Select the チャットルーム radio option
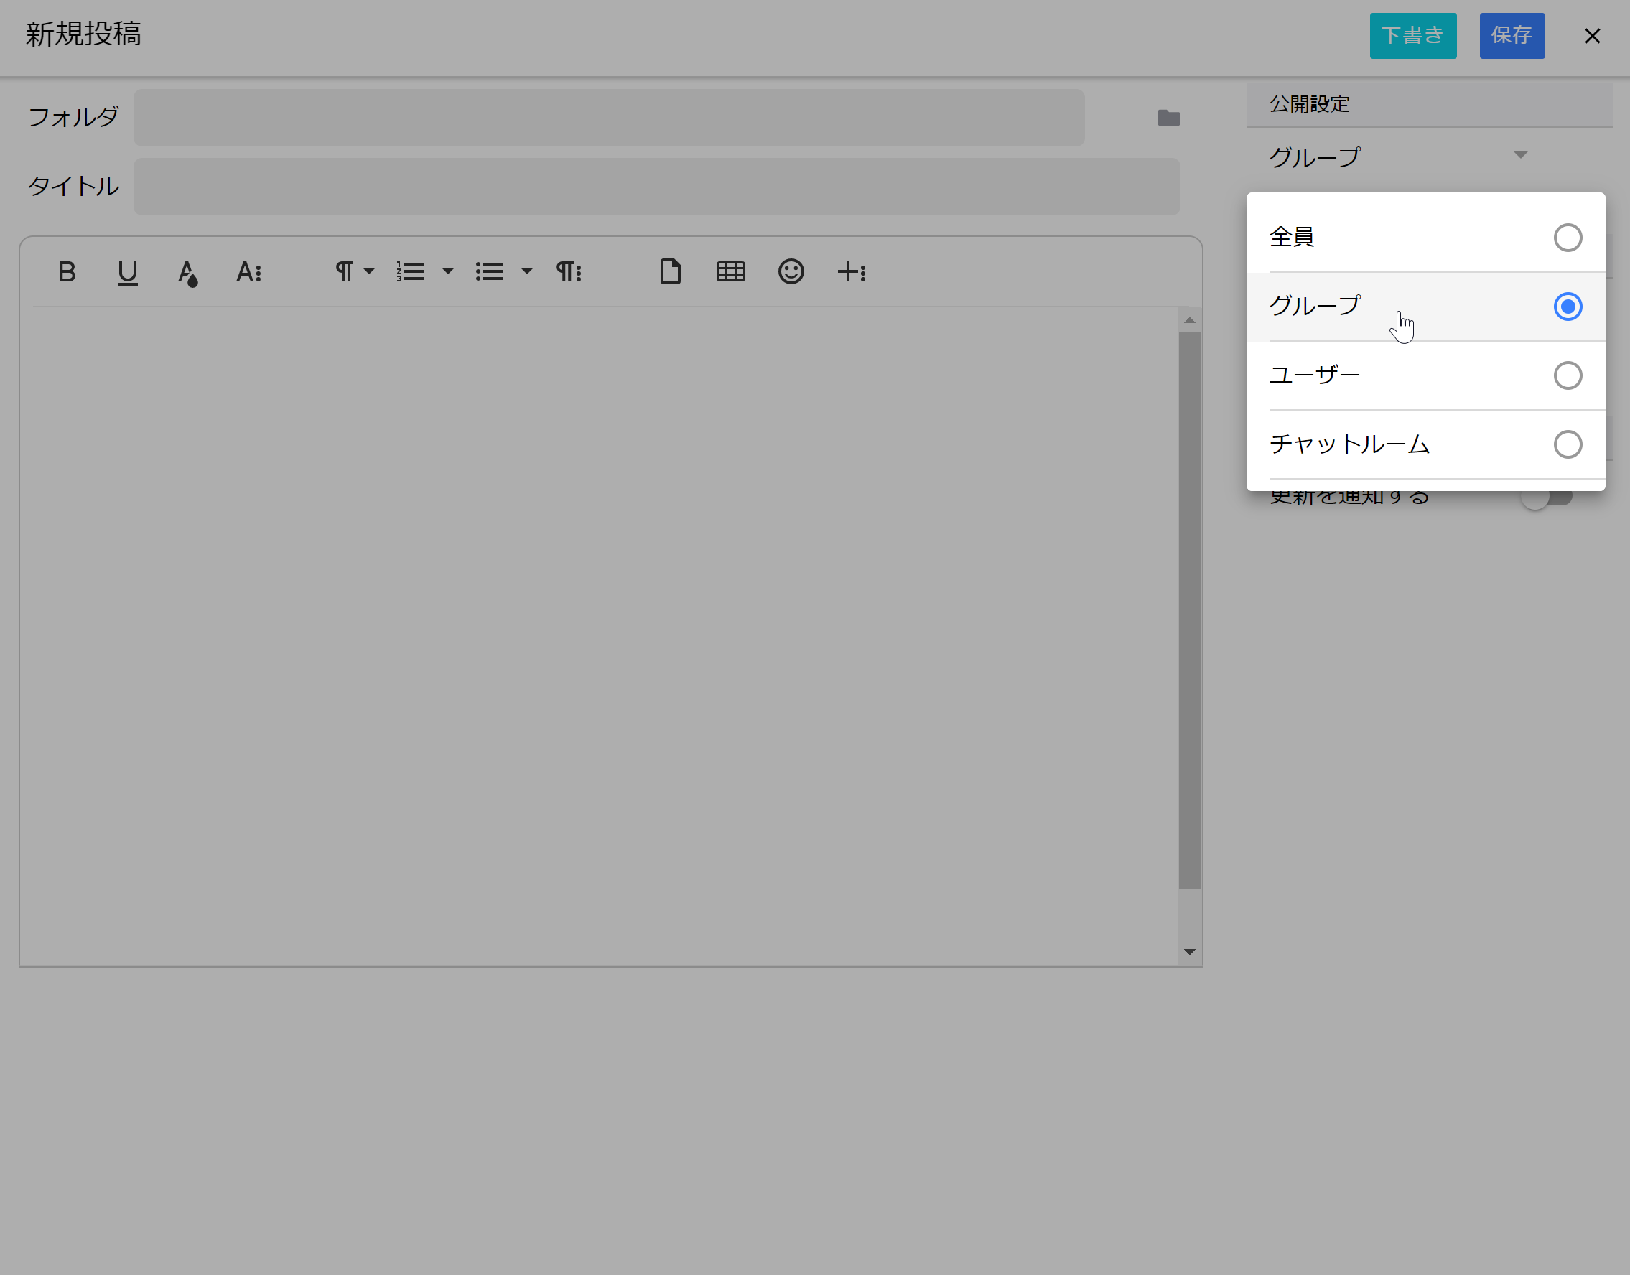Image resolution: width=1630 pixels, height=1275 pixels. 1568,444
